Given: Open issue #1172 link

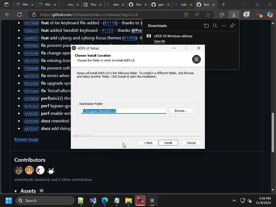Looking at the screenshot, I should tap(107, 30).
